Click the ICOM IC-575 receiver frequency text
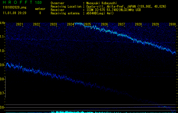Viewport: 178px width, 113px height. pyautogui.click(x=113, y=10)
